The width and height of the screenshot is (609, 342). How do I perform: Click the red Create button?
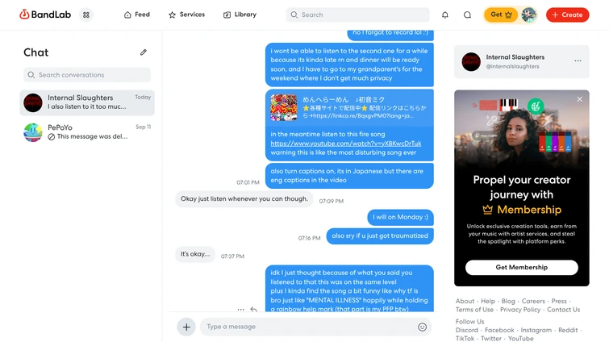coord(567,15)
